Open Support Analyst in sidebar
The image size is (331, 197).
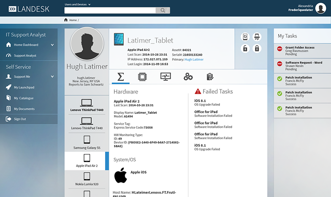[x=25, y=56]
